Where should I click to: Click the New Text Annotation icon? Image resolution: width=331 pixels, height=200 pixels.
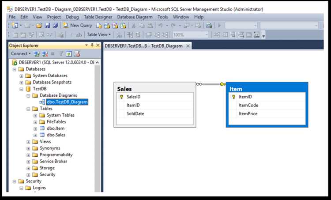click(79, 35)
